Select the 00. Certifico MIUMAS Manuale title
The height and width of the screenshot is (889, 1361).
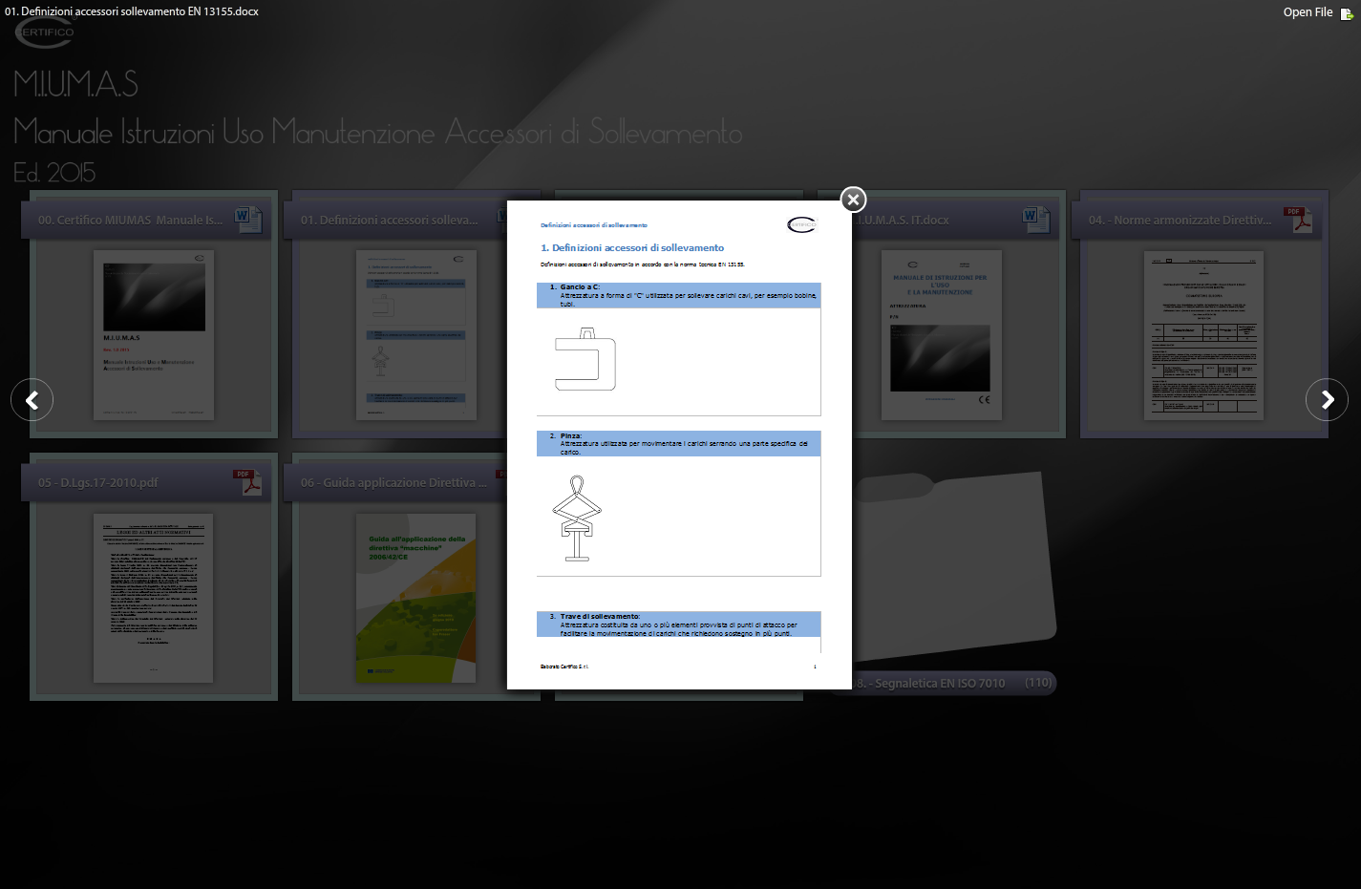[130, 220]
